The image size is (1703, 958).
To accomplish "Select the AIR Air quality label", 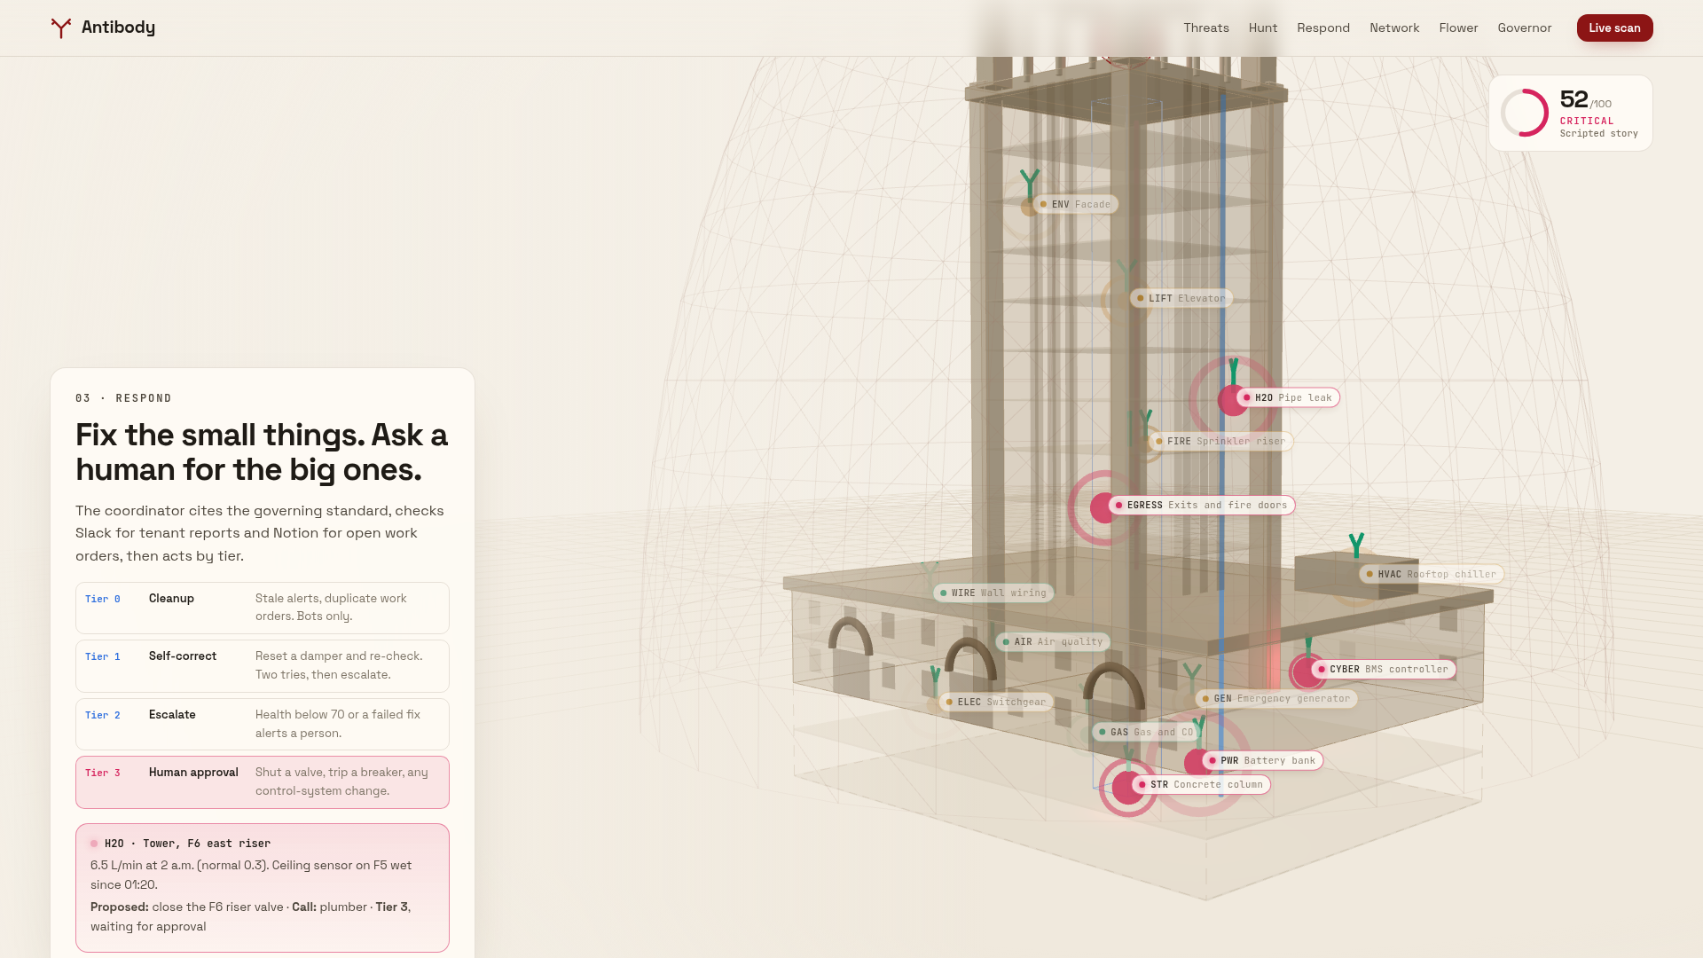I will click(x=1053, y=641).
